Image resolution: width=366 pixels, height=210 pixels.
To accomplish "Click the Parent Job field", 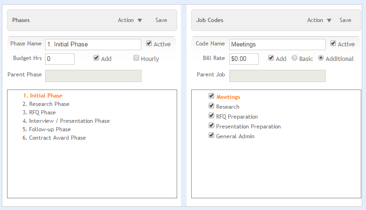I will [277, 76].
